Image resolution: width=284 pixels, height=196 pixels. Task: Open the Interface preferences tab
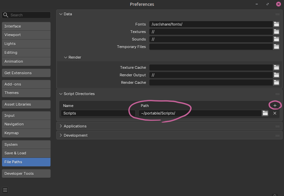point(26,26)
